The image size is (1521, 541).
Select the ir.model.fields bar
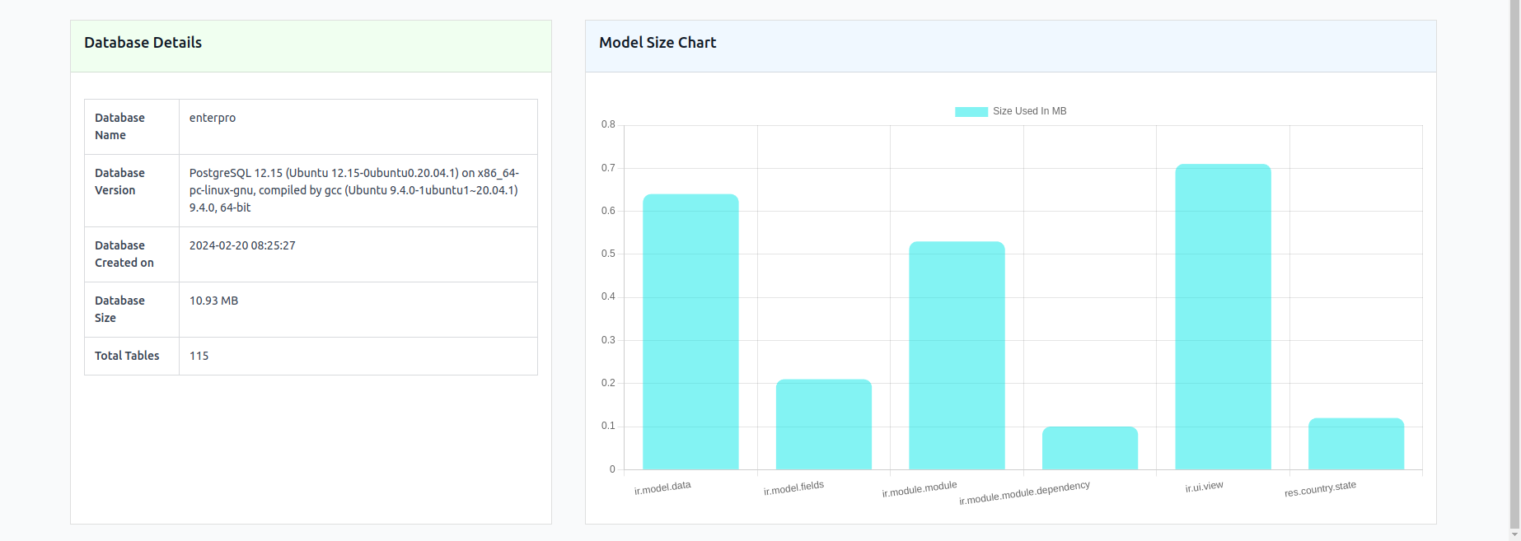(x=823, y=424)
